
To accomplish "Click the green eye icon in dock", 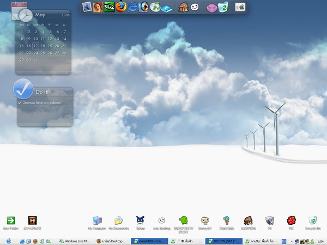I will click(x=110, y=7).
